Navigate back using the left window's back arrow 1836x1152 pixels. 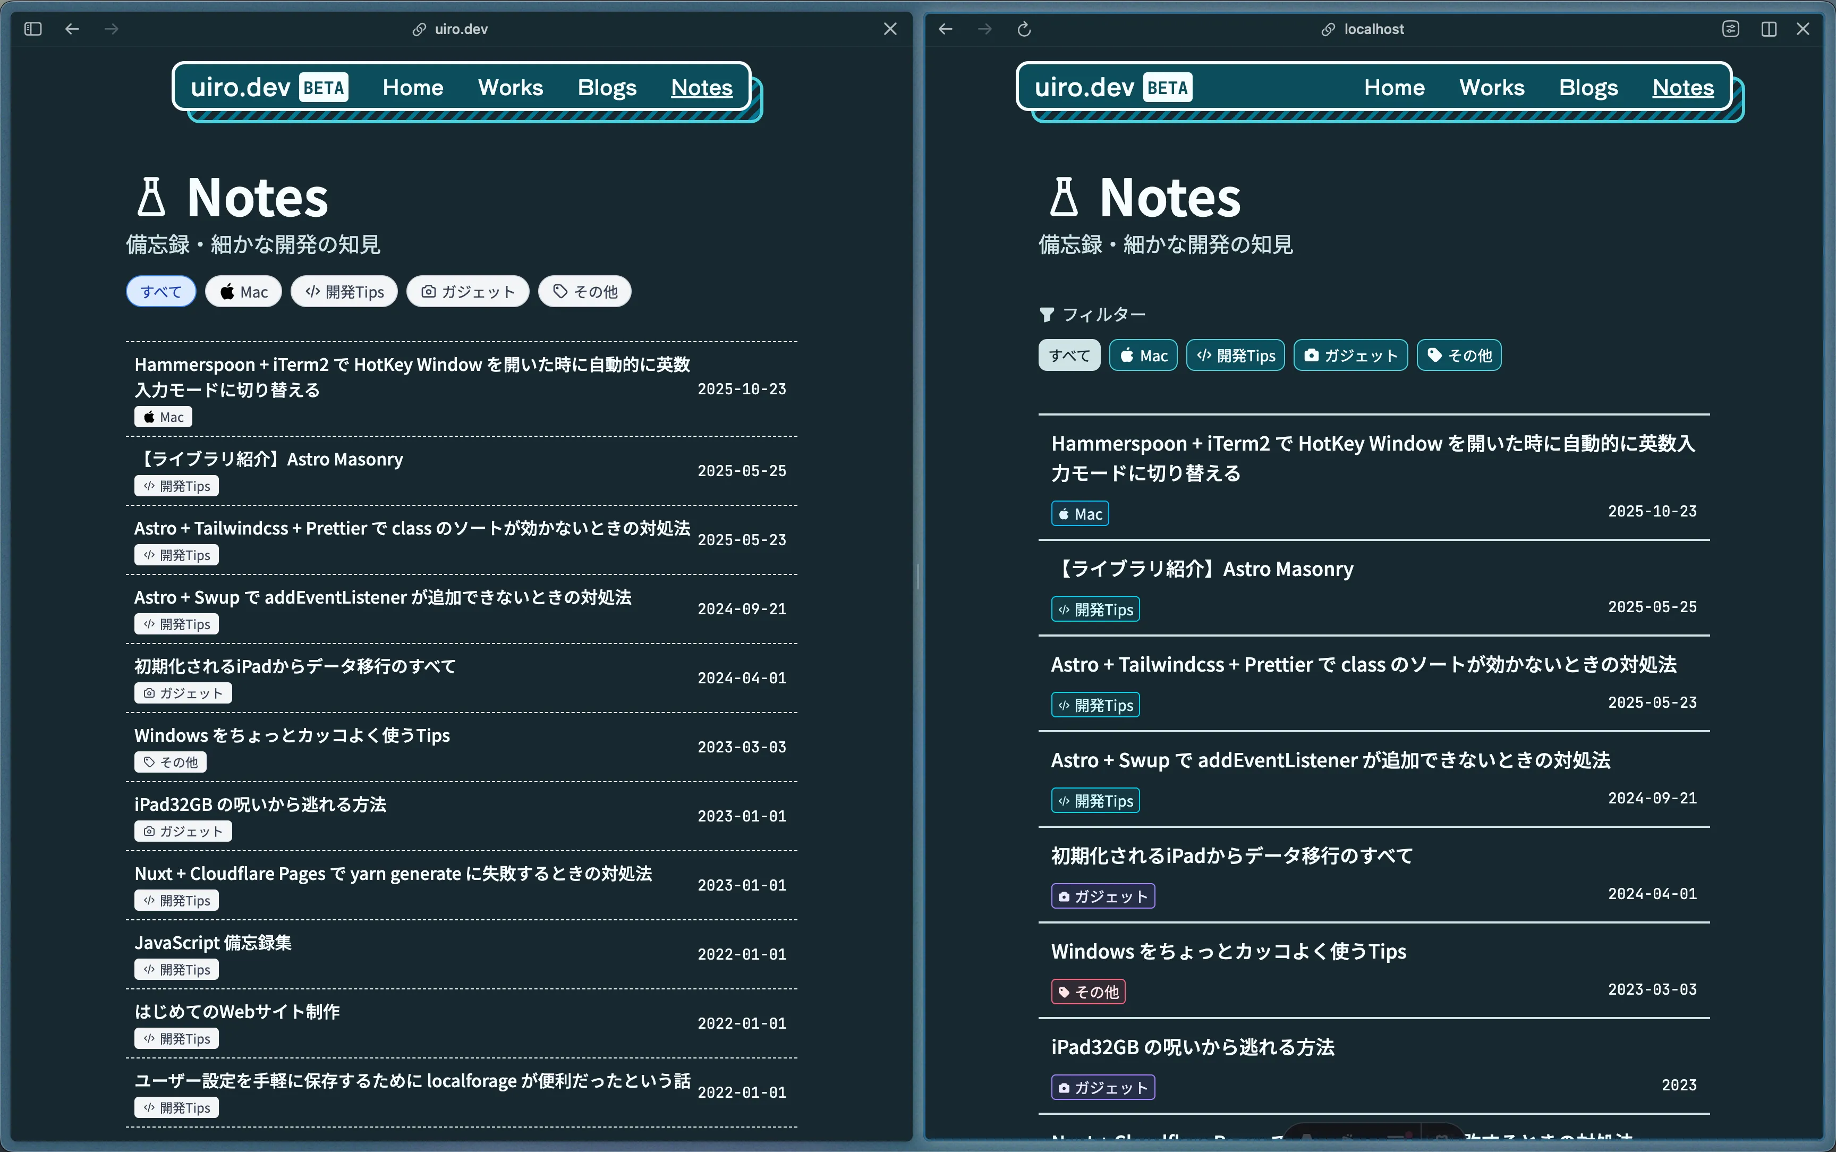[72, 29]
